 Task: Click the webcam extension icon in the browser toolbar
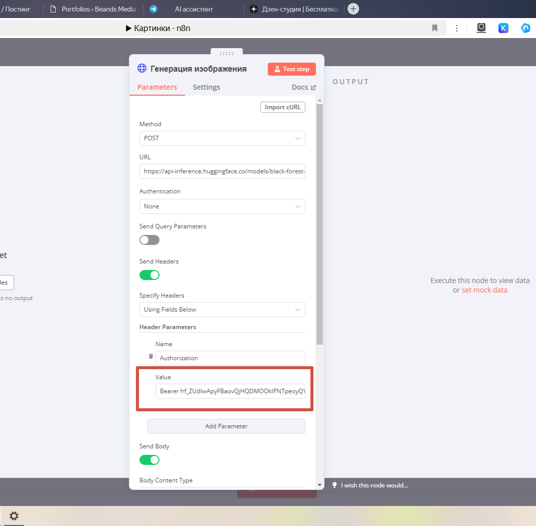tap(481, 28)
